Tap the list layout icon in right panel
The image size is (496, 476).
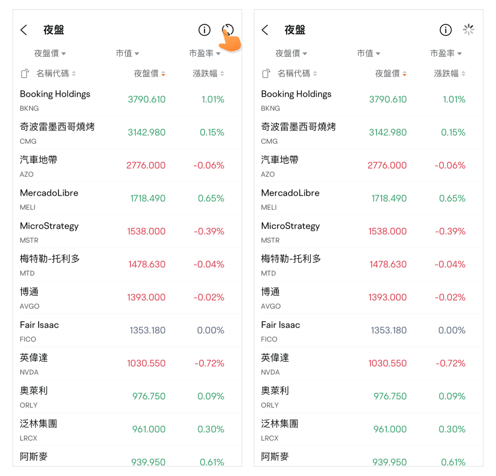click(266, 74)
